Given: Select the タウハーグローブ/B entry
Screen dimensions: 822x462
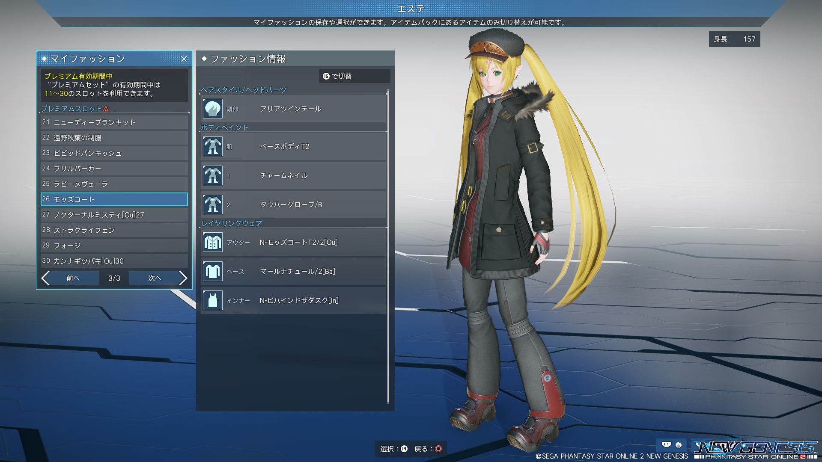Looking at the screenshot, I should point(294,204).
